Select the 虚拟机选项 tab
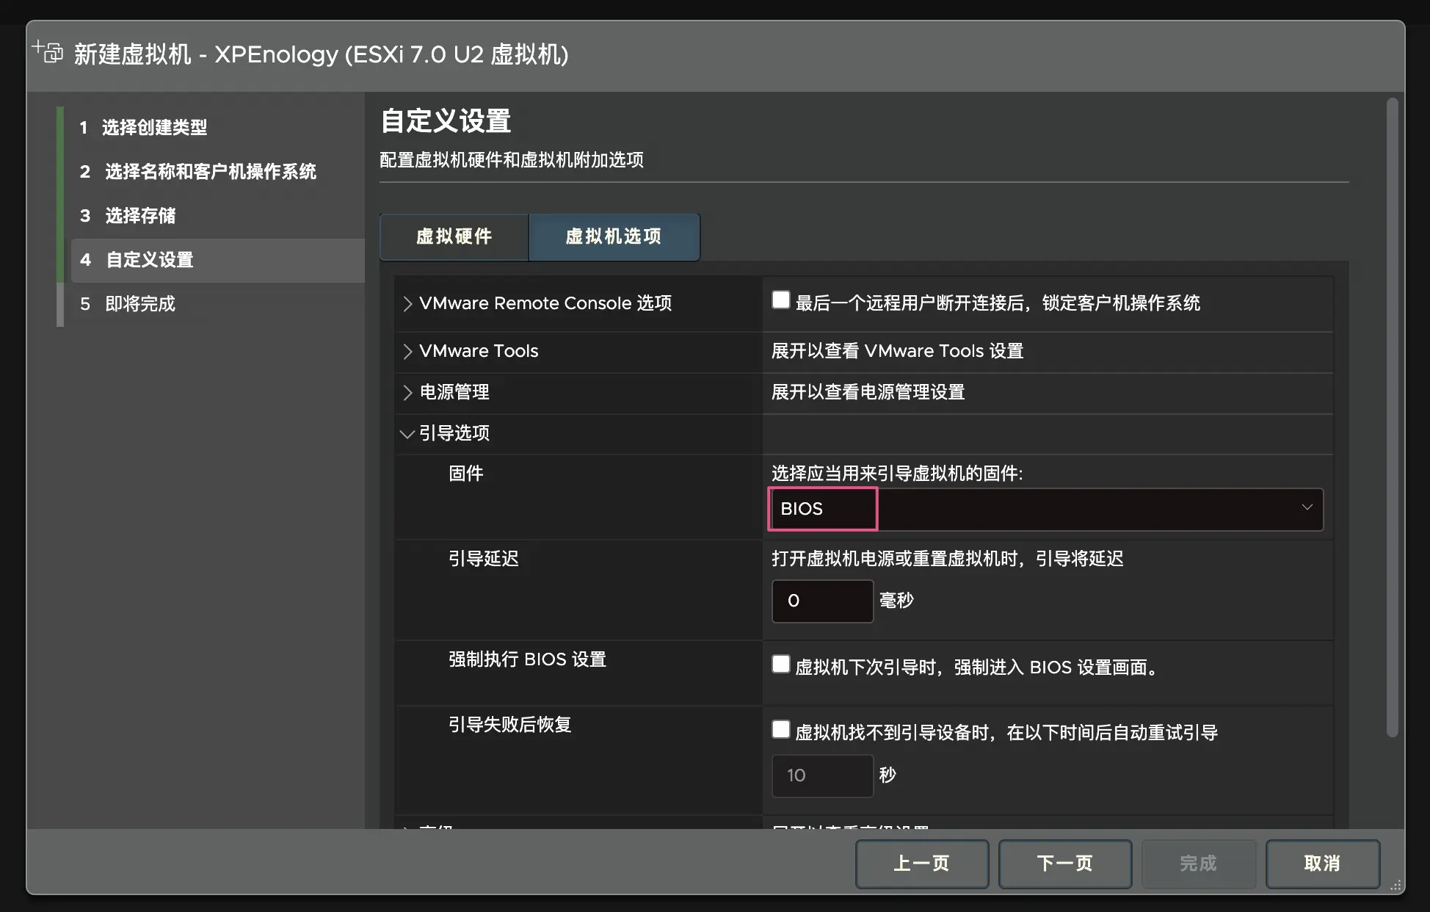 614,236
